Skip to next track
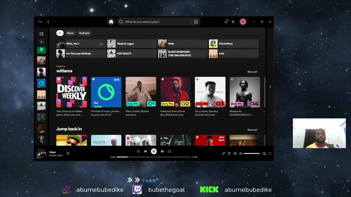Viewport: 351px width, 197px height. (x=162, y=151)
